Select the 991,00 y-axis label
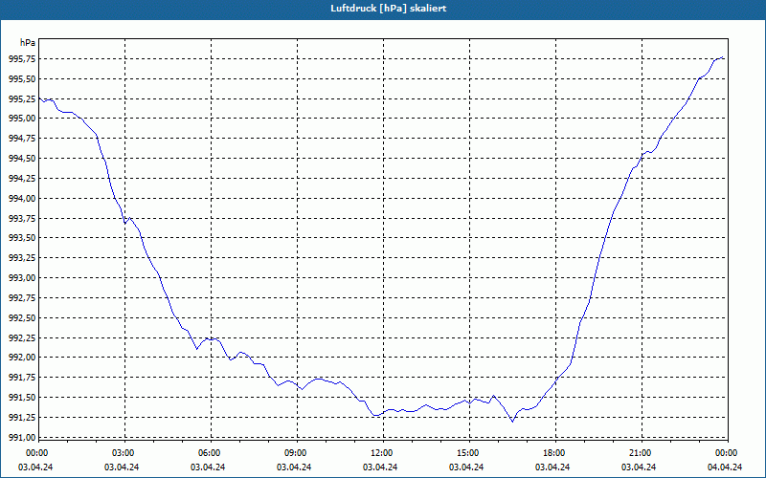 tap(22, 437)
